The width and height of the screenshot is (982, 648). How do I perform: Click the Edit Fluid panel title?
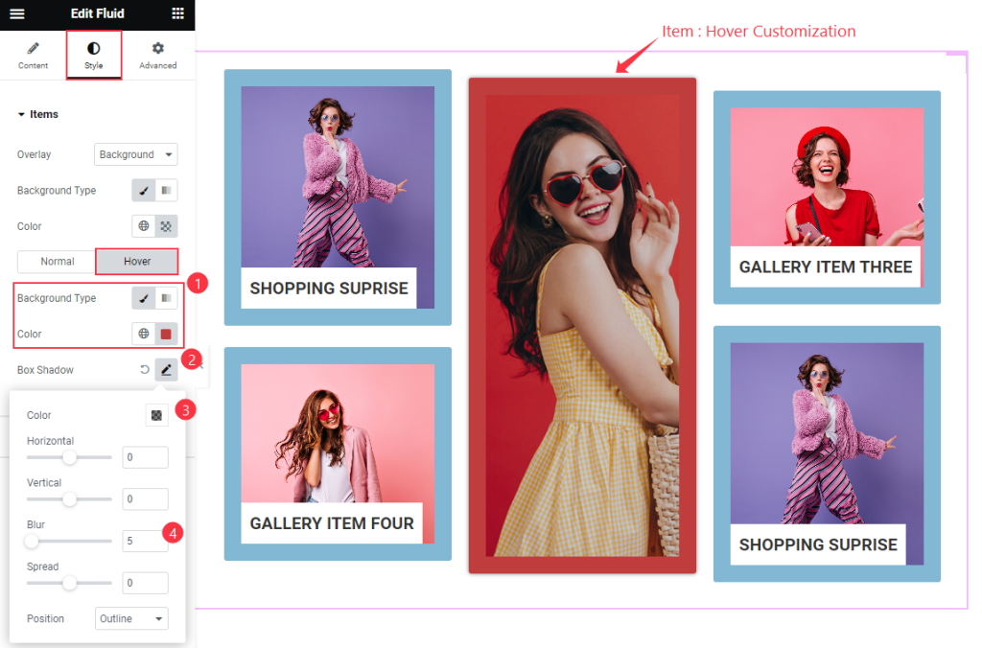tap(97, 13)
